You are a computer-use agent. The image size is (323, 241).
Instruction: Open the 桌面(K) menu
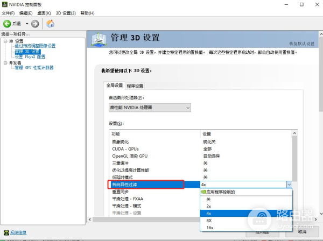pos(44,13)
